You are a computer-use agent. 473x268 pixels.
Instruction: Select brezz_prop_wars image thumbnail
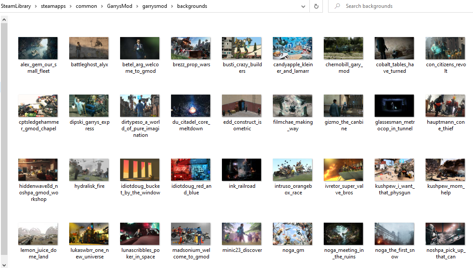[191, 48]
